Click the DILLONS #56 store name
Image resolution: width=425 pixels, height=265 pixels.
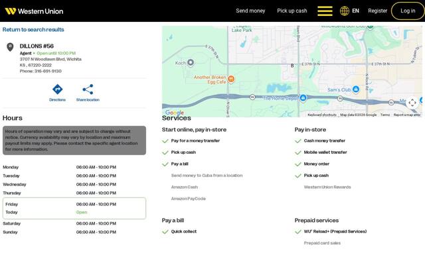pyautogui.click(x=37, y=46)
